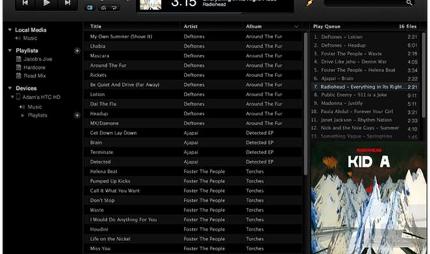
Task: Skip to the next track
Action: pyautogui.click(x=67, y=3)
